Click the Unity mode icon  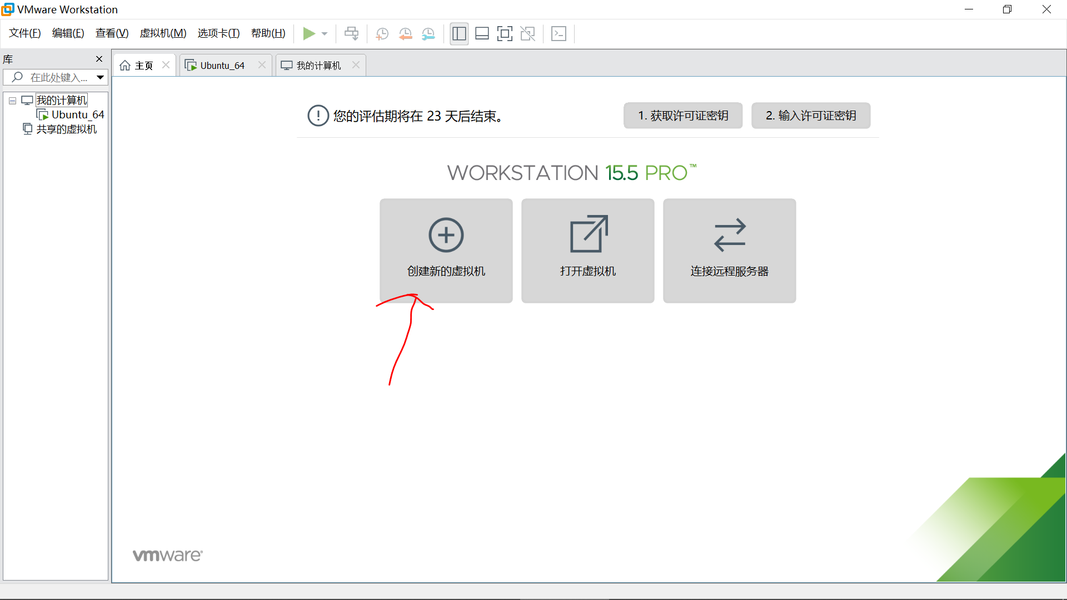click(x=527, y=34)
